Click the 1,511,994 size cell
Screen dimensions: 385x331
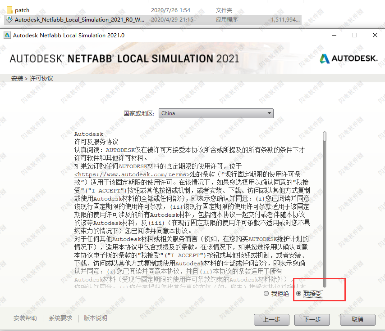point(285,20)
